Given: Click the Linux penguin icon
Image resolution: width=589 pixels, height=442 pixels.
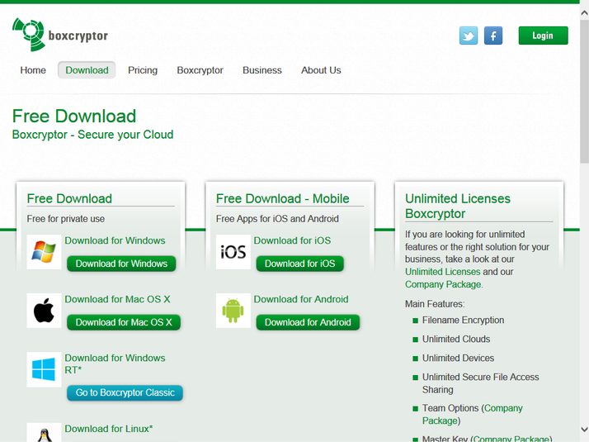Looking at the screenshot, I should pyautogui.click(x=44, y=433).
